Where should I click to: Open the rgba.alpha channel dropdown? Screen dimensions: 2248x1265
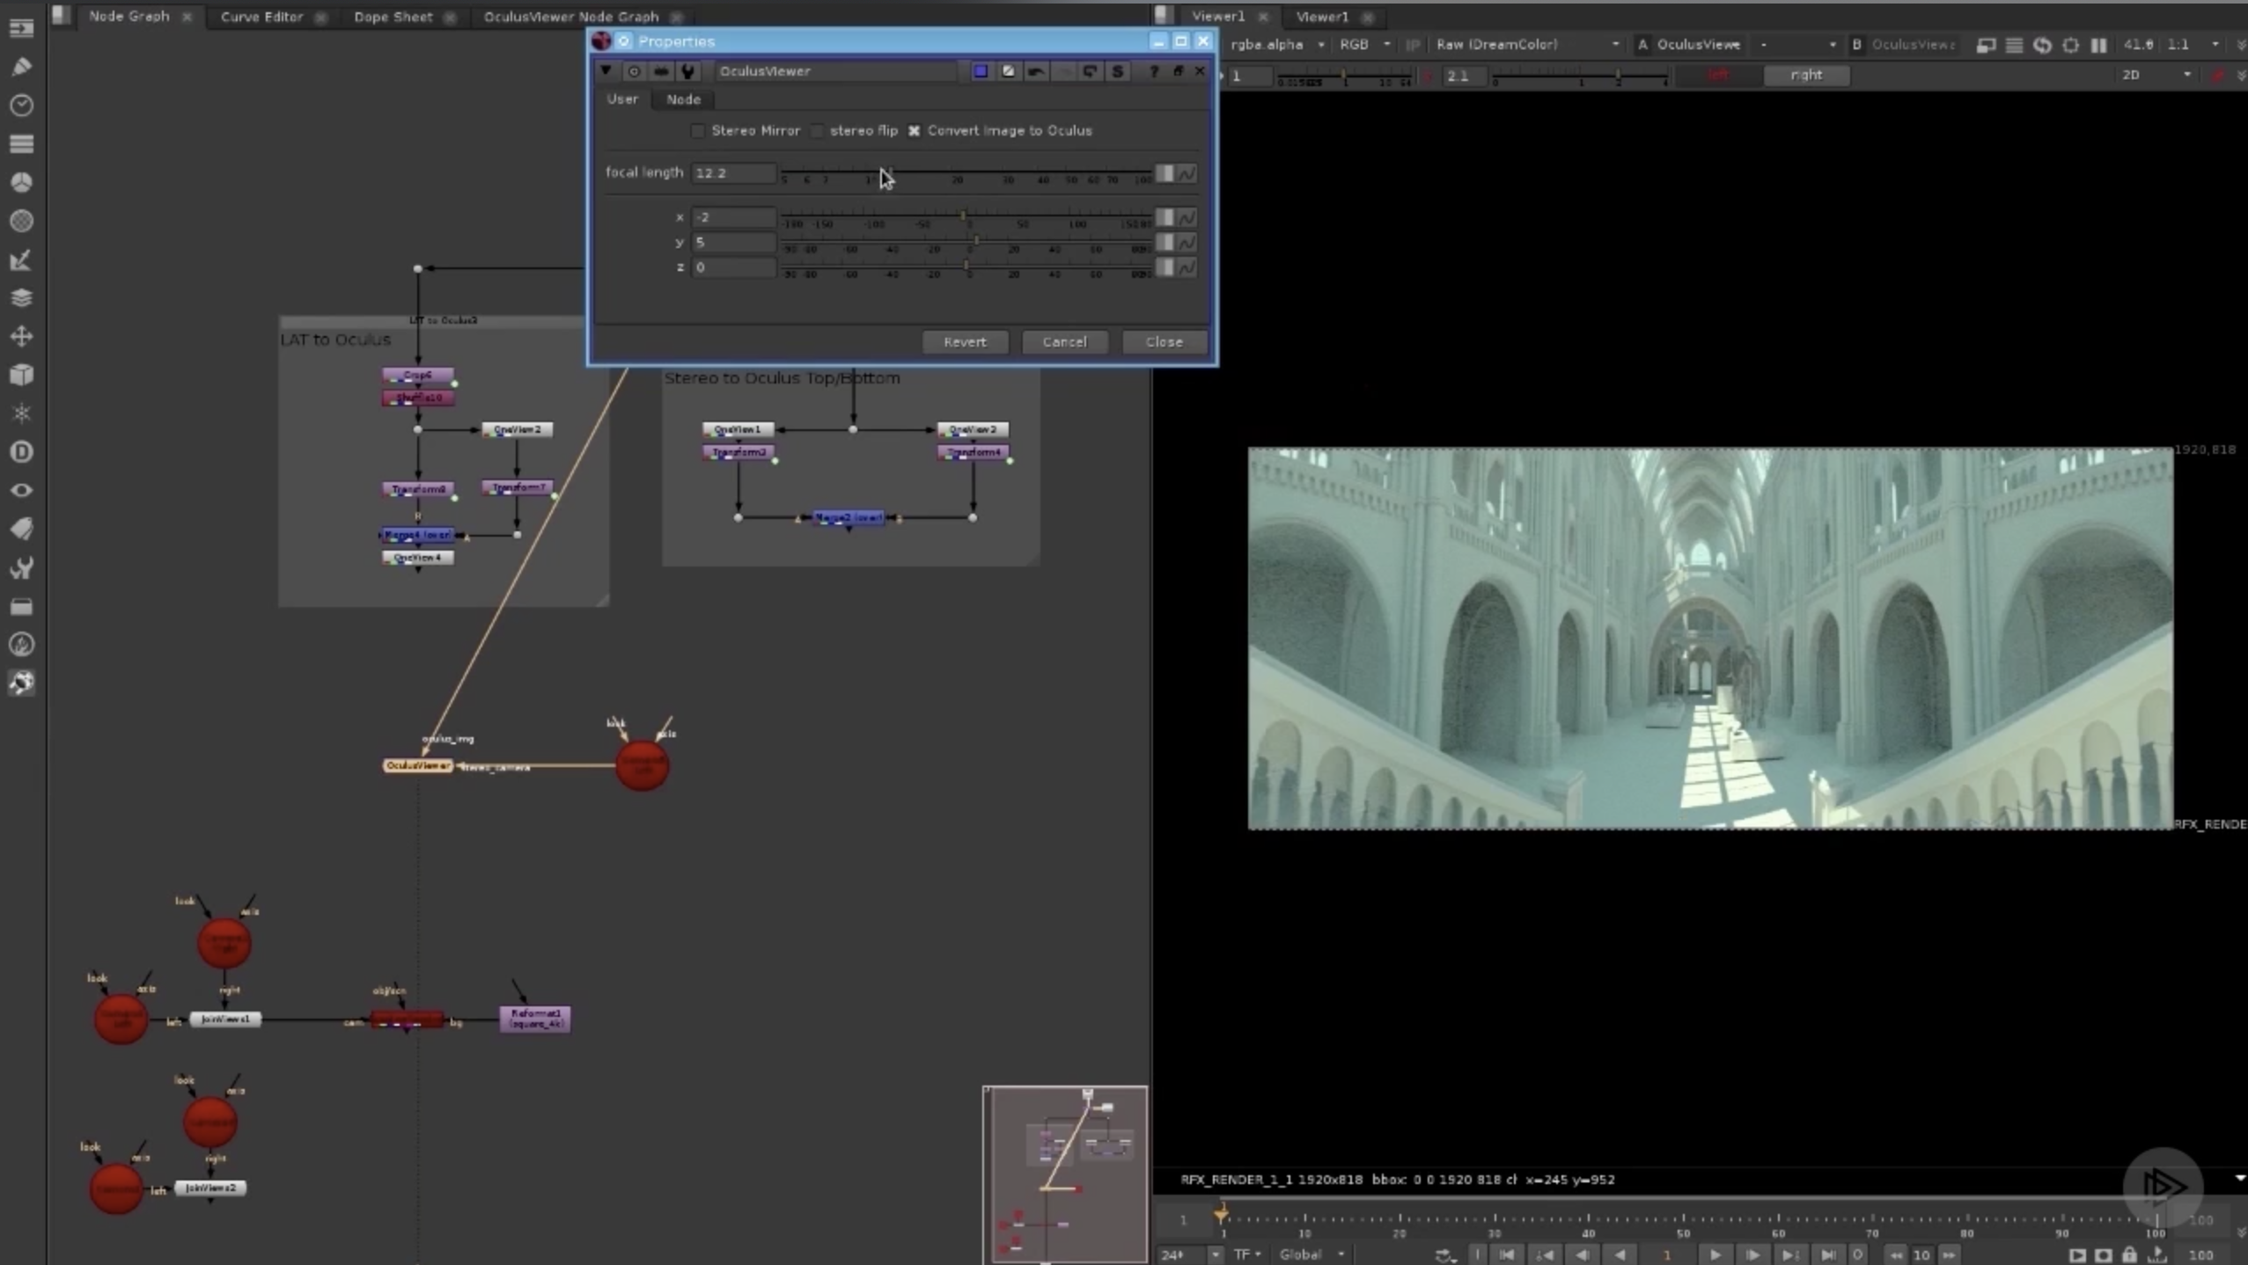click(1276, 45)
